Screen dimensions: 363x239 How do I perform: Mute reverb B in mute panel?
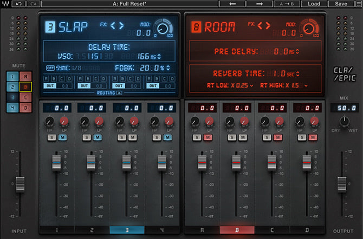coord(25,87)
